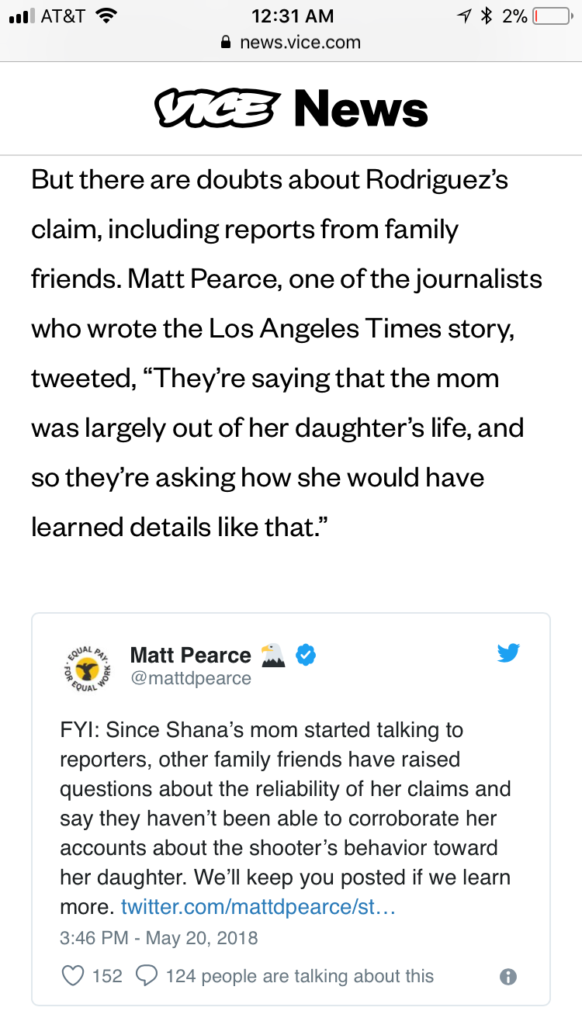Tap the padlock icon beside news.vice.com
This screenshot has width=582, height=1035.
pyautogui.click(x=227, y=42)
